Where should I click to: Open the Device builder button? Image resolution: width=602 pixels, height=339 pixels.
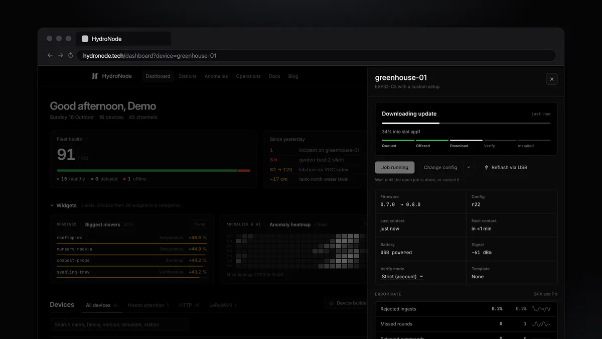[348, 303]
